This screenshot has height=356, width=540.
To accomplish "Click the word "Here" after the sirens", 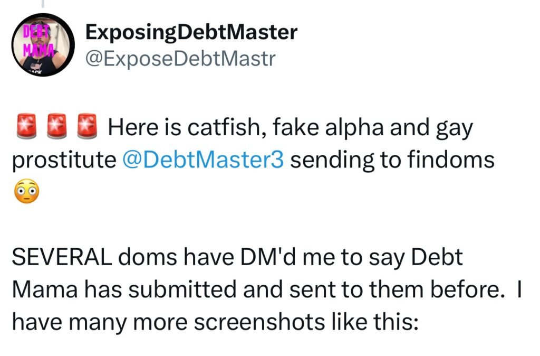I will point(131,129).
